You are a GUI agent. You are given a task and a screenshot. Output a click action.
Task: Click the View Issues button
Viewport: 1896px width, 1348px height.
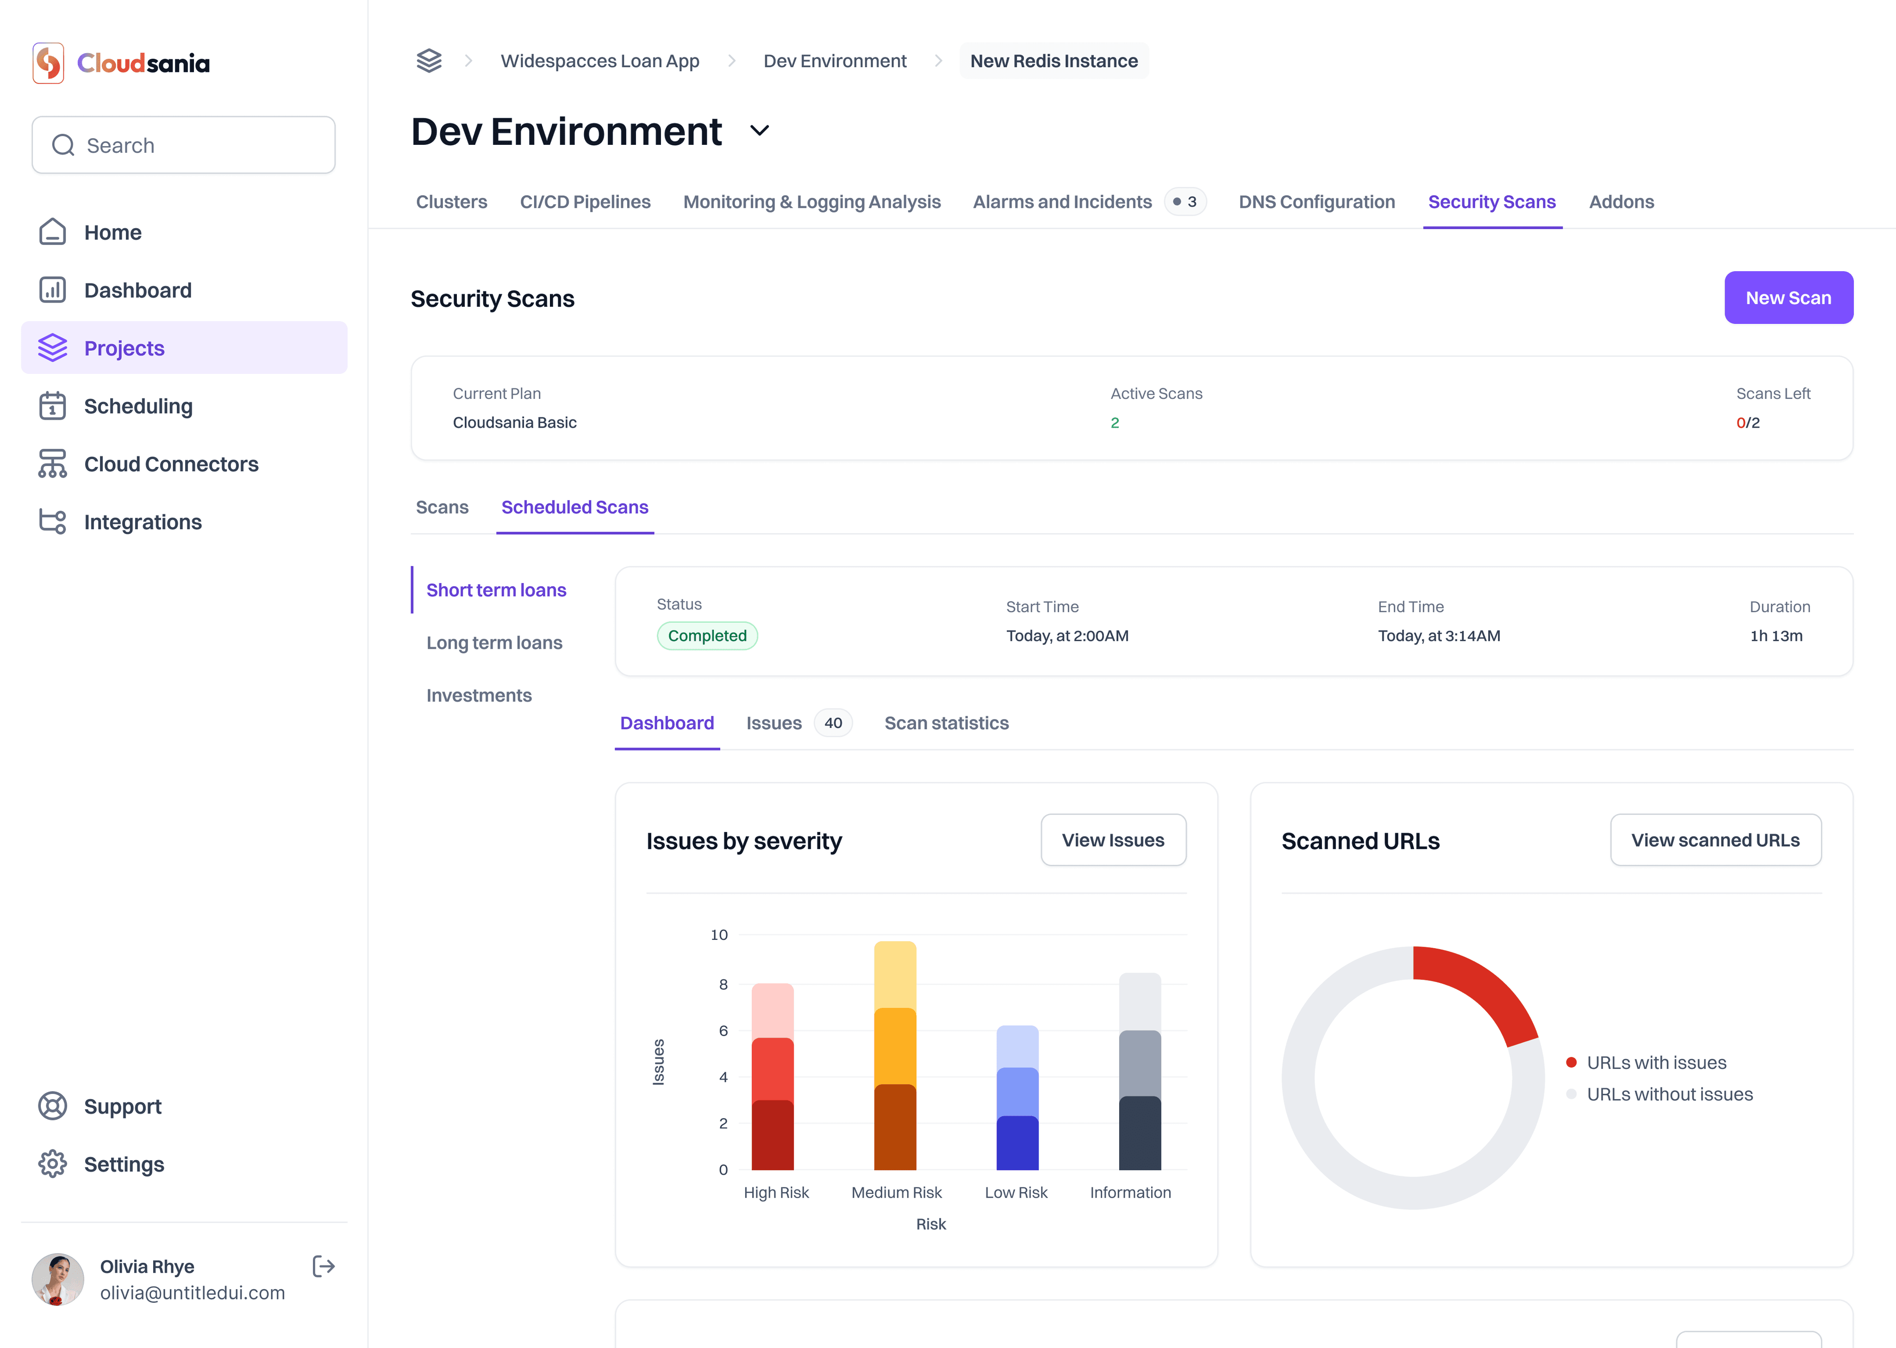(x=1112, y=840)
